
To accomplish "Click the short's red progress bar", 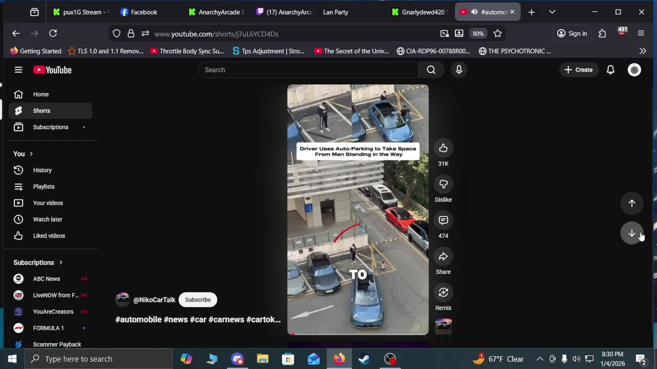I will pyautogui.click(x=358, y=334).
